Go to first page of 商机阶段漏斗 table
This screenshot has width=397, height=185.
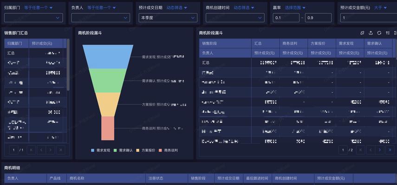coord(360,150)
